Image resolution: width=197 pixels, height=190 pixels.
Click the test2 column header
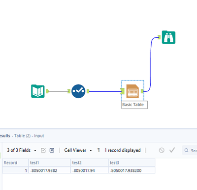click(90, 163)
